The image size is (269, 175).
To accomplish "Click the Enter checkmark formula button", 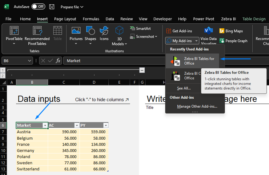I will click(x=50, y=61).
